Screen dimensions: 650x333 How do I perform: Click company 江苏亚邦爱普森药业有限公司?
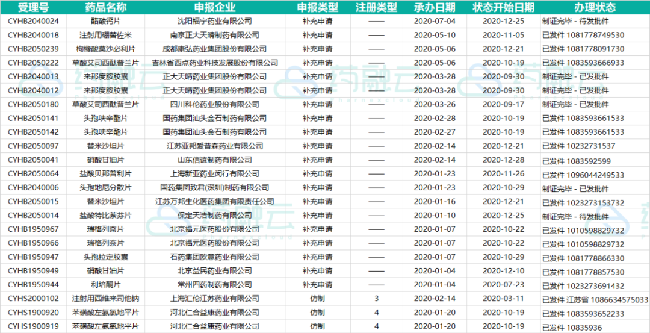pyautogui.click(x=215, y=146)
